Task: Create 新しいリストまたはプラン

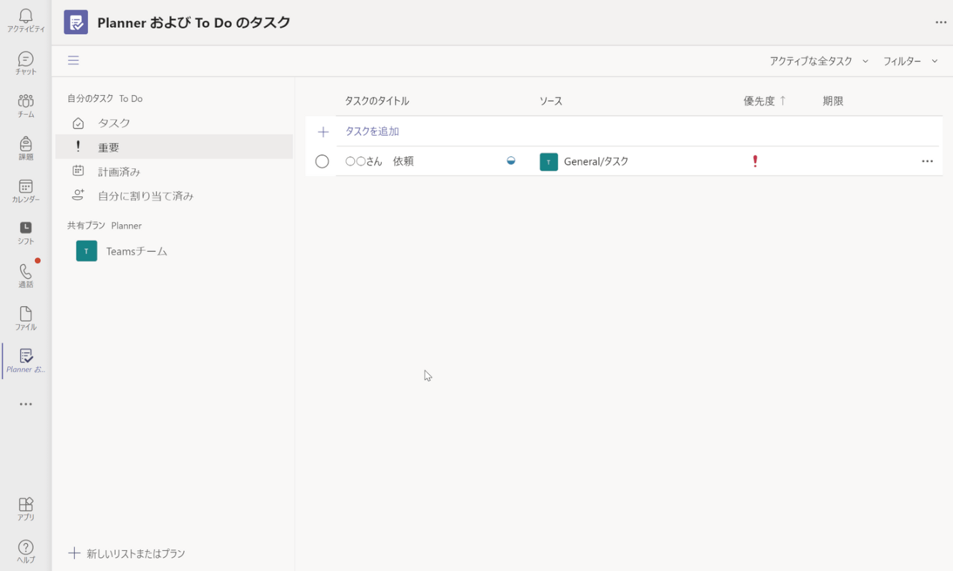Action: (126, 553)
